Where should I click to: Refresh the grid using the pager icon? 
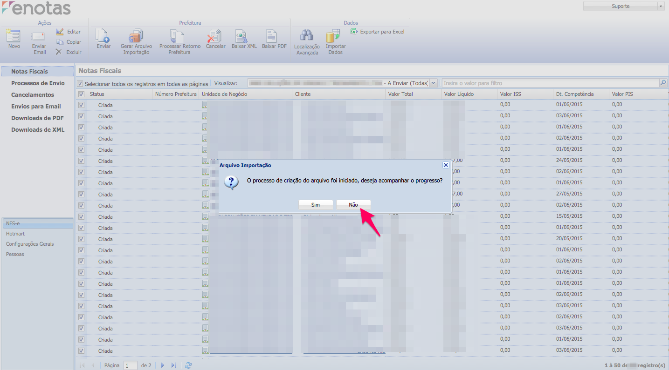[188, 365]
